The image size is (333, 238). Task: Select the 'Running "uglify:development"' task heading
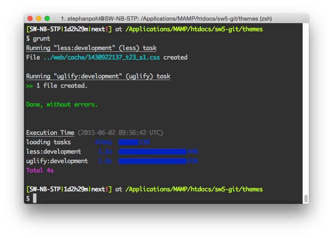(x=98, y=76)
